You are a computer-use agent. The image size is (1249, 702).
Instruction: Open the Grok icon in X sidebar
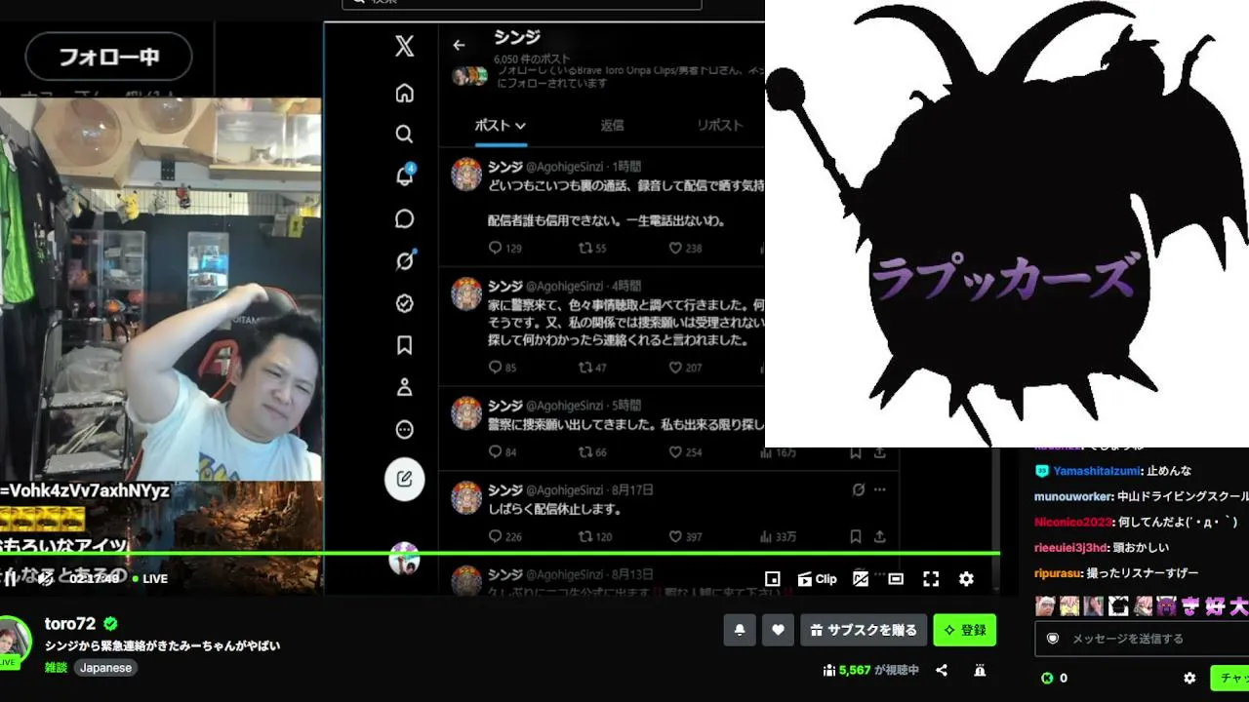click(404, 260)
